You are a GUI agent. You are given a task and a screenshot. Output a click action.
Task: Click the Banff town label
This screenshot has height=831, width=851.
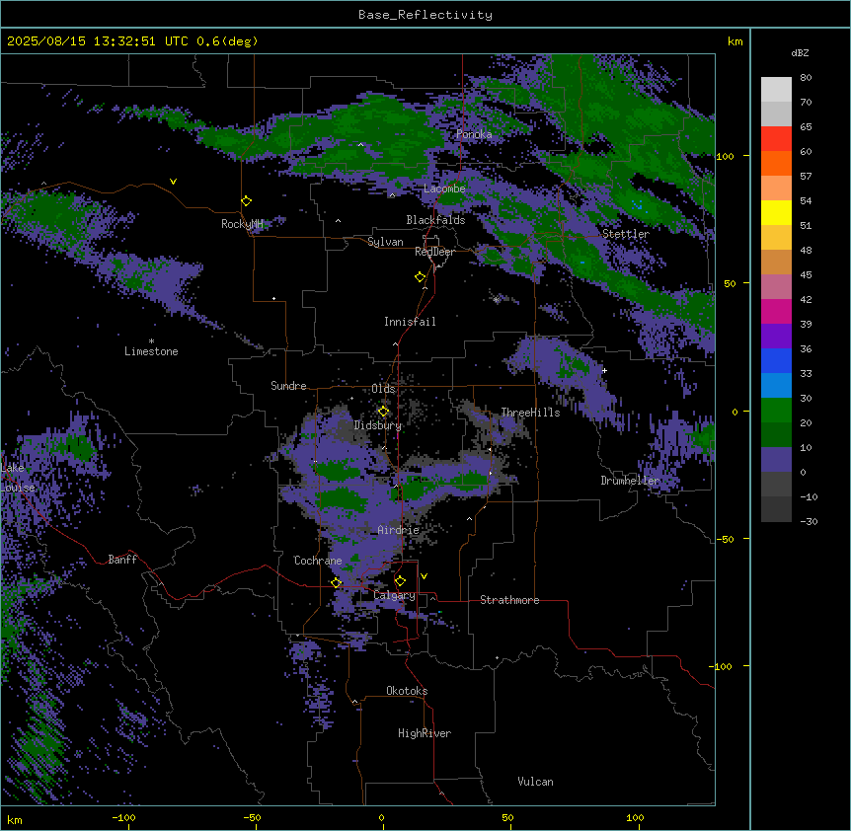coord(122,560)
